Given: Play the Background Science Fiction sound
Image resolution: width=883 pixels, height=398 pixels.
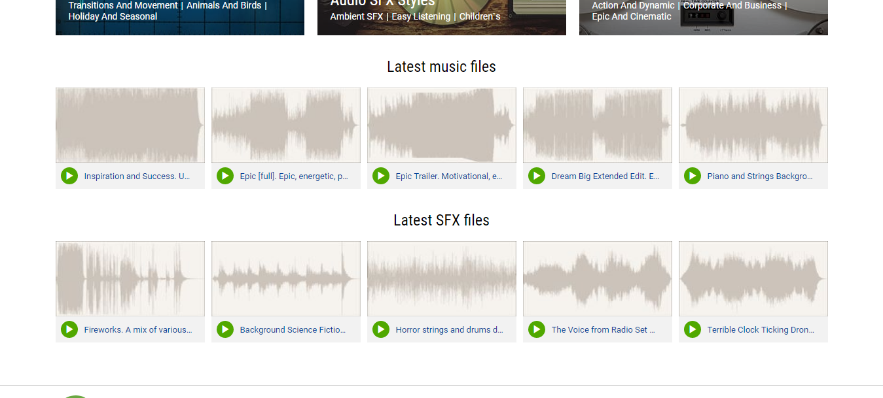Looking at the screenshot, I should coord(225,329).
